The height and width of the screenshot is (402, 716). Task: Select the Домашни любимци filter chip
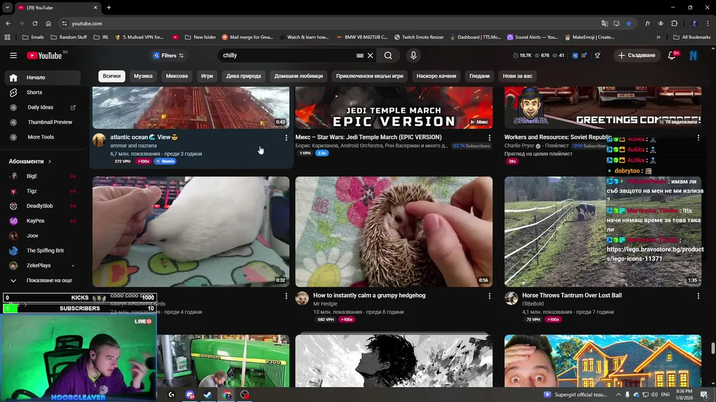tap(299, 76)
